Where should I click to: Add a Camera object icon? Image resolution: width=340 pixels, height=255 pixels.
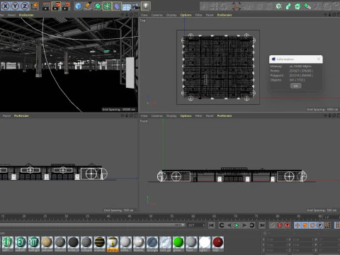pos(136,6)
